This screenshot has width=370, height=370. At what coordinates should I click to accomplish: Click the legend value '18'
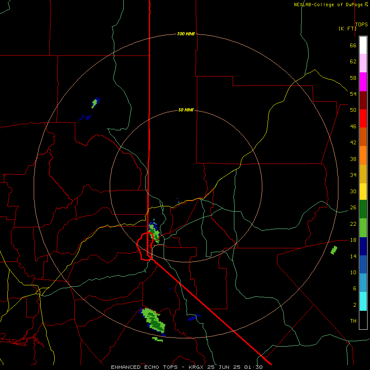(x=353, y=240)
